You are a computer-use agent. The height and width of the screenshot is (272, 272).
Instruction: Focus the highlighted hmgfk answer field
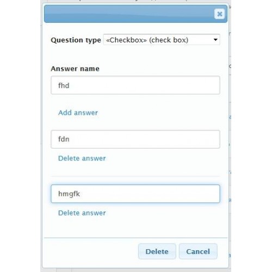click(x=135, y=194)
